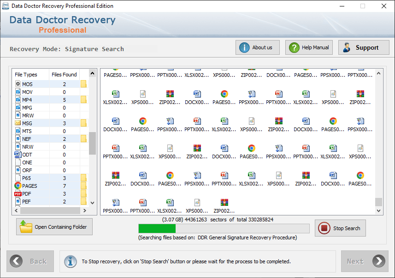This screenshot has height=278, width=395.
Task: Click up arrow of results pane scrollbar
Action: [378, 73]
